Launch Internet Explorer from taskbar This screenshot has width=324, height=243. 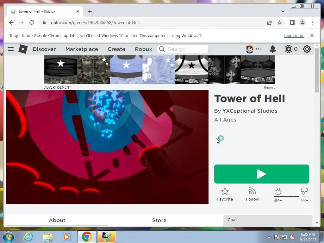coord(28,237)
